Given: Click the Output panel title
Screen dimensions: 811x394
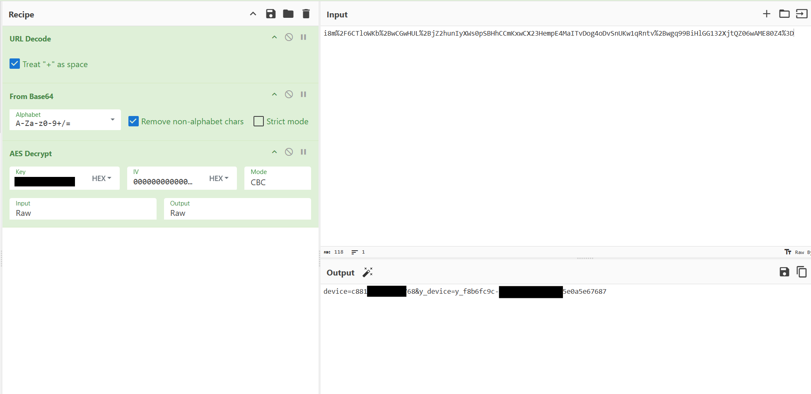Looking at the screenshot, I should click(340, 273).
